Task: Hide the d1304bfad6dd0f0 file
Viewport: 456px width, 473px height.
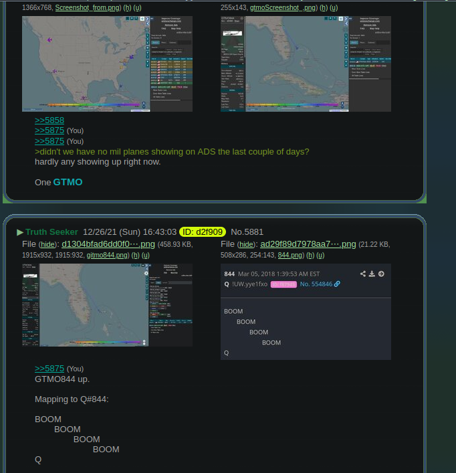Action: [x=47, y=244]
